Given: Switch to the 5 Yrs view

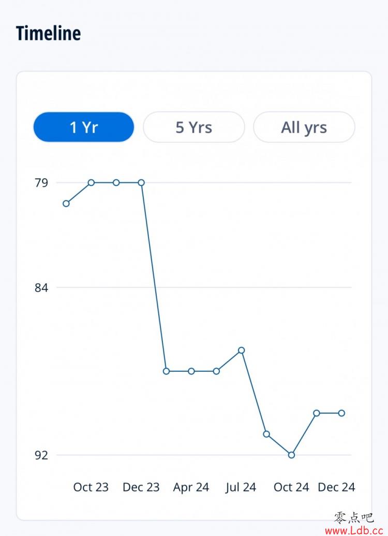Looking at the screenshot, I should pyautogui.click(x=193, y=127).
